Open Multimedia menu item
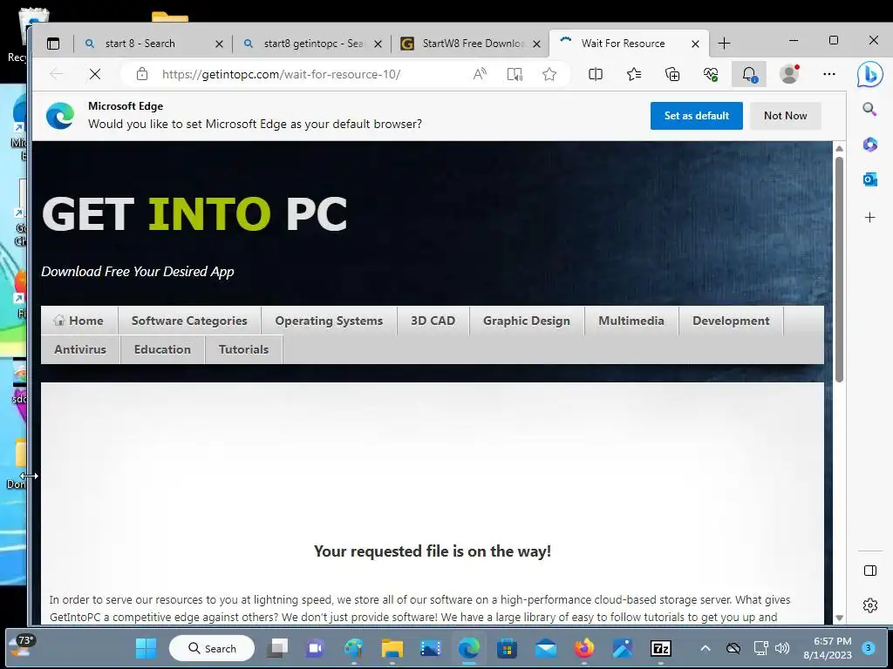Image resolution: width=893 pixels, height=669 pixels. point(631,321)
